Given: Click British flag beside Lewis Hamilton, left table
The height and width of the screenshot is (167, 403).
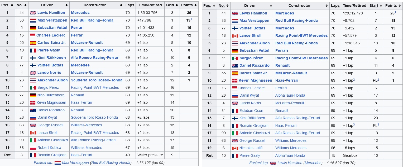Looking at the screenshot, I should [x=33, y=13].
